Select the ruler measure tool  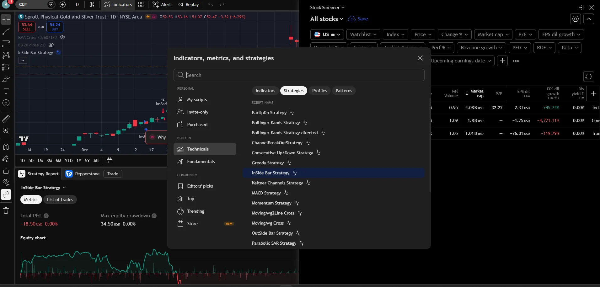6,119
